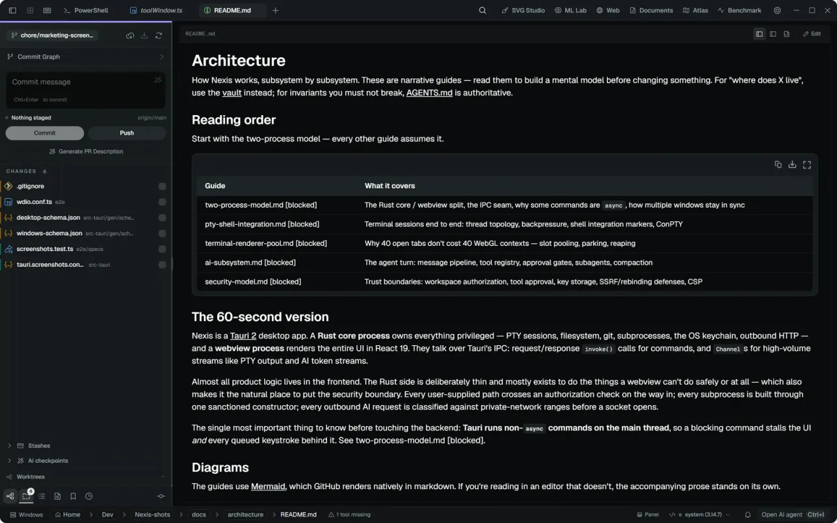The height and width of the screenshot is (523, 837).
Task: Click the Push button
Action: click(x=127, y=133)
